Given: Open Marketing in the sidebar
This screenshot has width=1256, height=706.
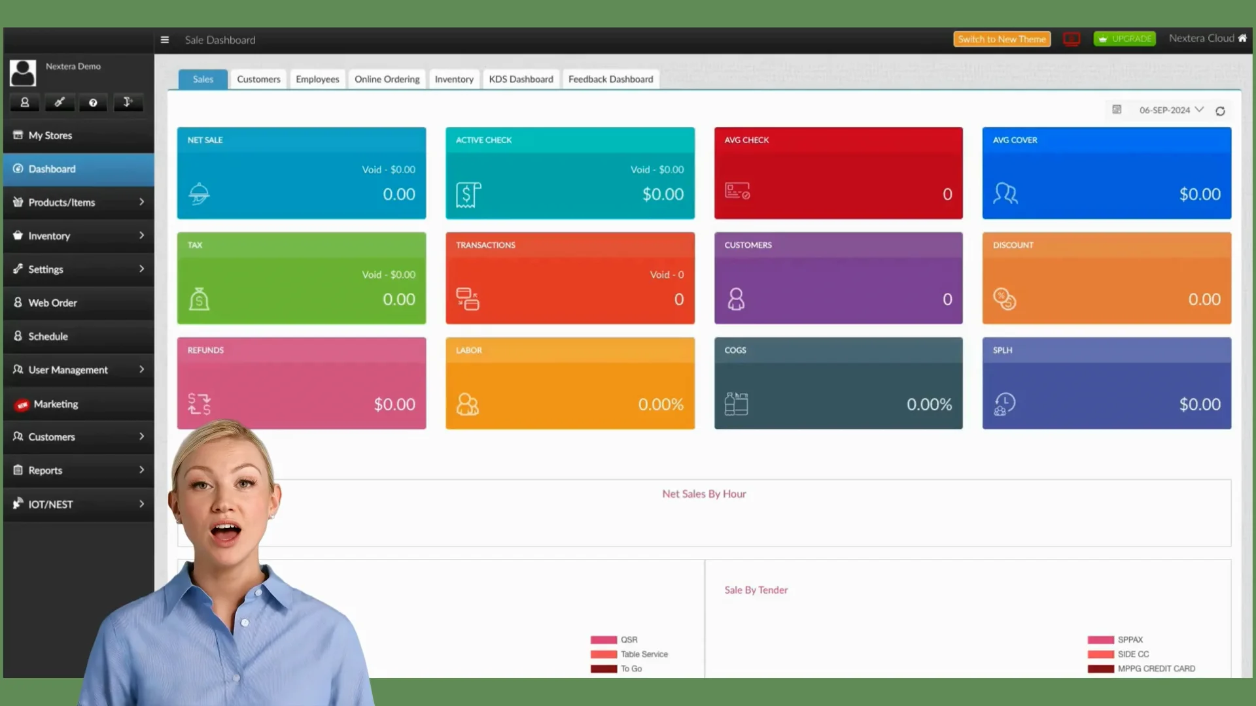Looking at the screenshot, I should click(56, 405).
